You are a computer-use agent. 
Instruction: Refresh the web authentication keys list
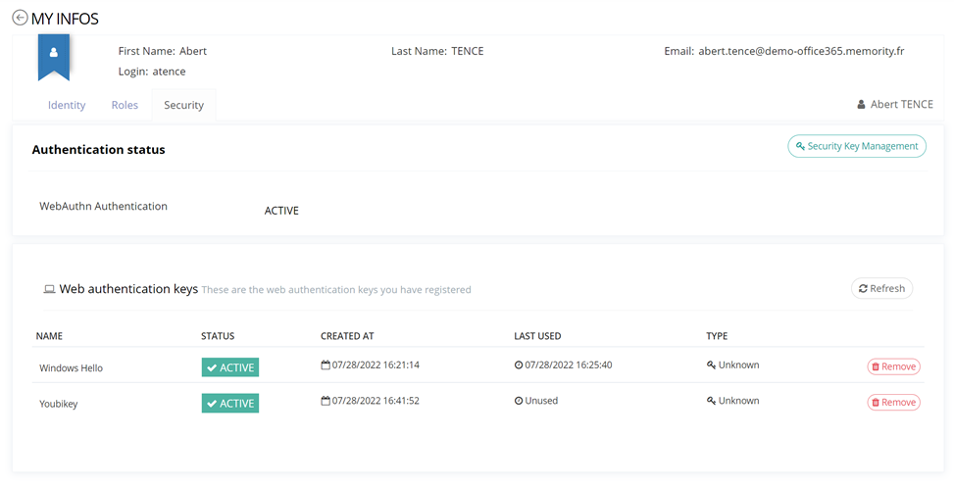tap(881, 288)
